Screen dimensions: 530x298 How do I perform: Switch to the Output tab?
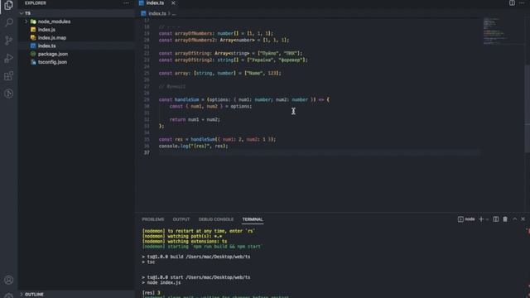pyautogui.click(x=181, y=219)
